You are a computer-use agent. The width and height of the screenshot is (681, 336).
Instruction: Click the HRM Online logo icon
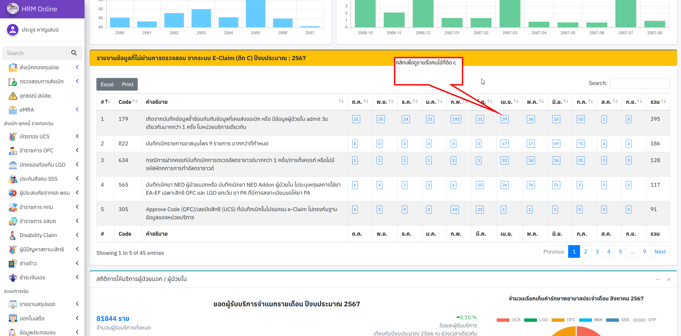[x=13, y=9]
